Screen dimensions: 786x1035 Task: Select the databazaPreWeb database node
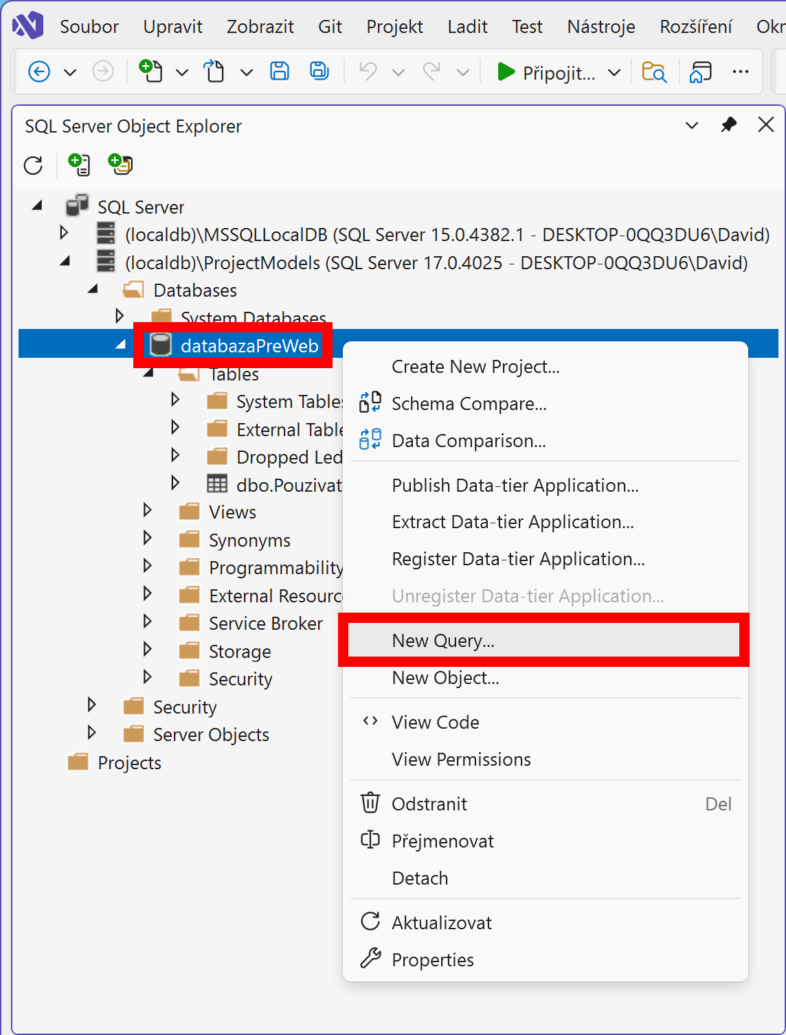tap(249, 345)
